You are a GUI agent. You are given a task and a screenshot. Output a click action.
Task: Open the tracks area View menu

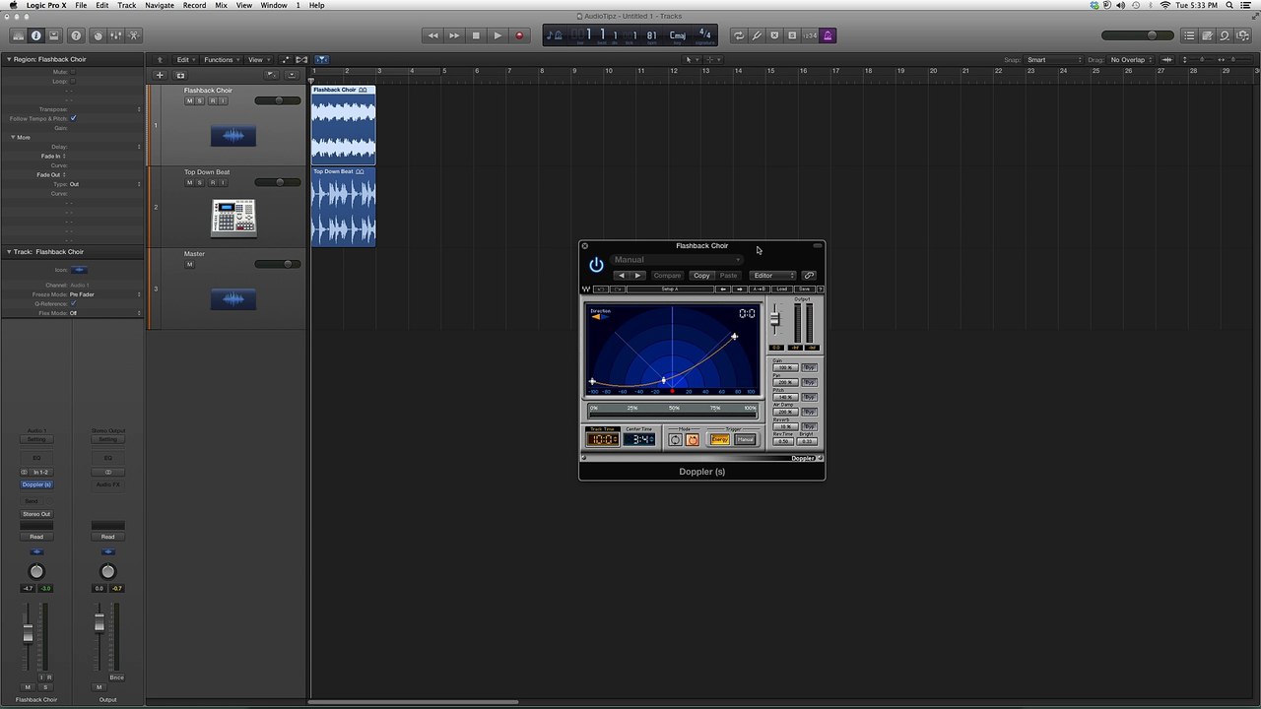(257, 60)
